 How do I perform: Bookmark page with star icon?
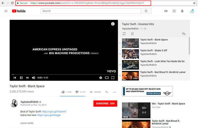pyautogui.click(x=194, y=3)
